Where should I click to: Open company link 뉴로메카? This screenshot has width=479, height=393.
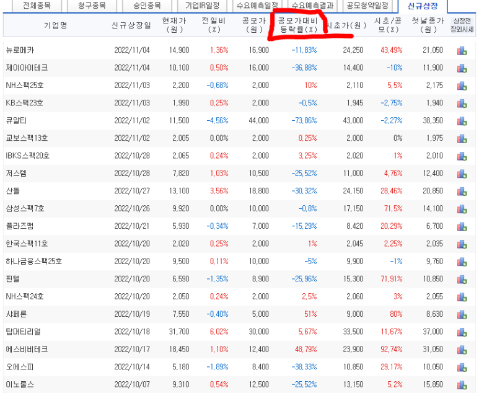[x=20, y=50]
